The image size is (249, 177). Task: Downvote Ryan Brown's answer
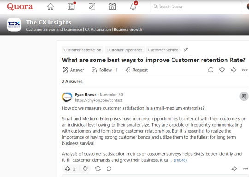point(85,169)
